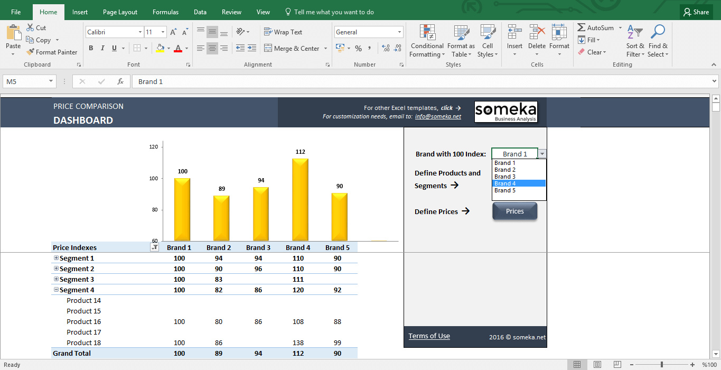Viewport: 721px width, 370px height.
Task: Click the Conditional Formatting icon
Action: pyautogui.click(x=427, y=33)
